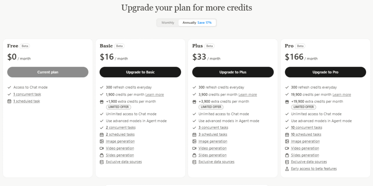373x186 pixels.
Task: Click Exclusive data sources icon in Plus plan
Action: [195, 162]
